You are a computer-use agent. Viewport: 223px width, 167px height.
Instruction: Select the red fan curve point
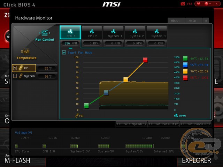[x=145, y=60]
